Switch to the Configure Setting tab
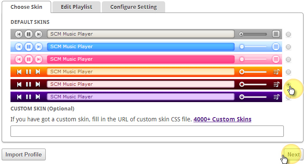The width and height of the screenshot is (306, 164). pyautogui.click(x=133, y=7)
